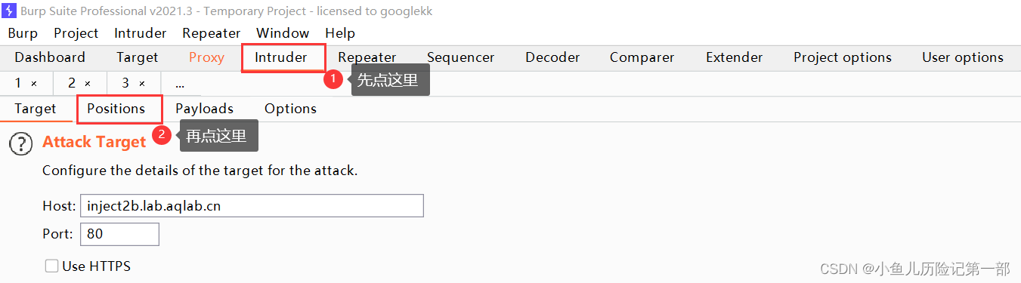Screen dimensions: 1021x283
Task: Open the Options sub-tab
Action: (291, 109)
